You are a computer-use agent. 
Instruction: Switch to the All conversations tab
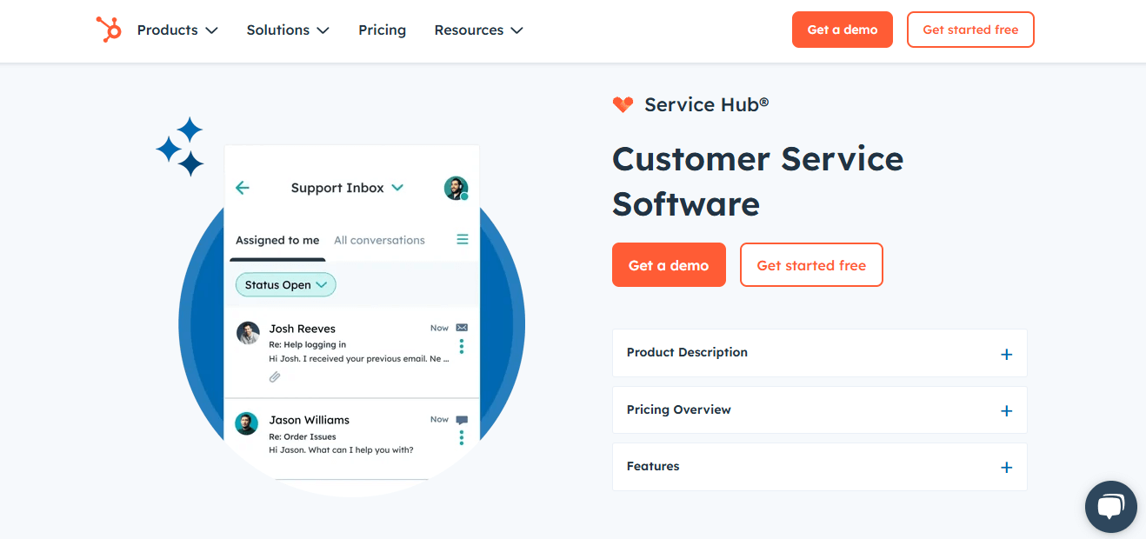[379, 240]
